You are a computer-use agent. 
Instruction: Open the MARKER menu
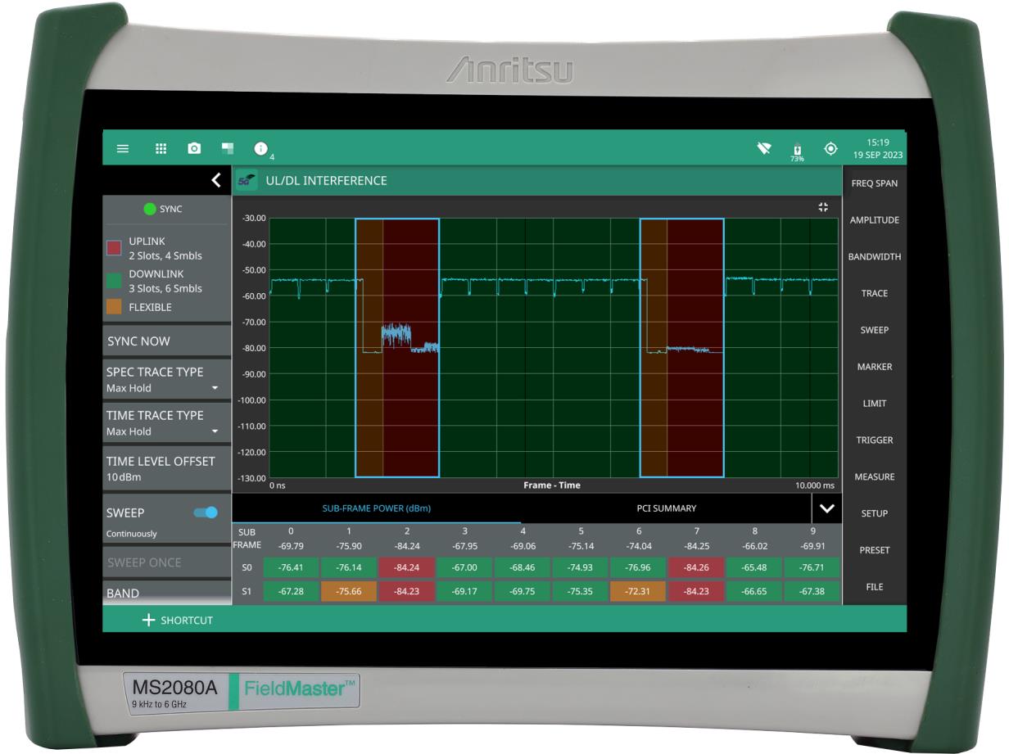tap(874, 367)
